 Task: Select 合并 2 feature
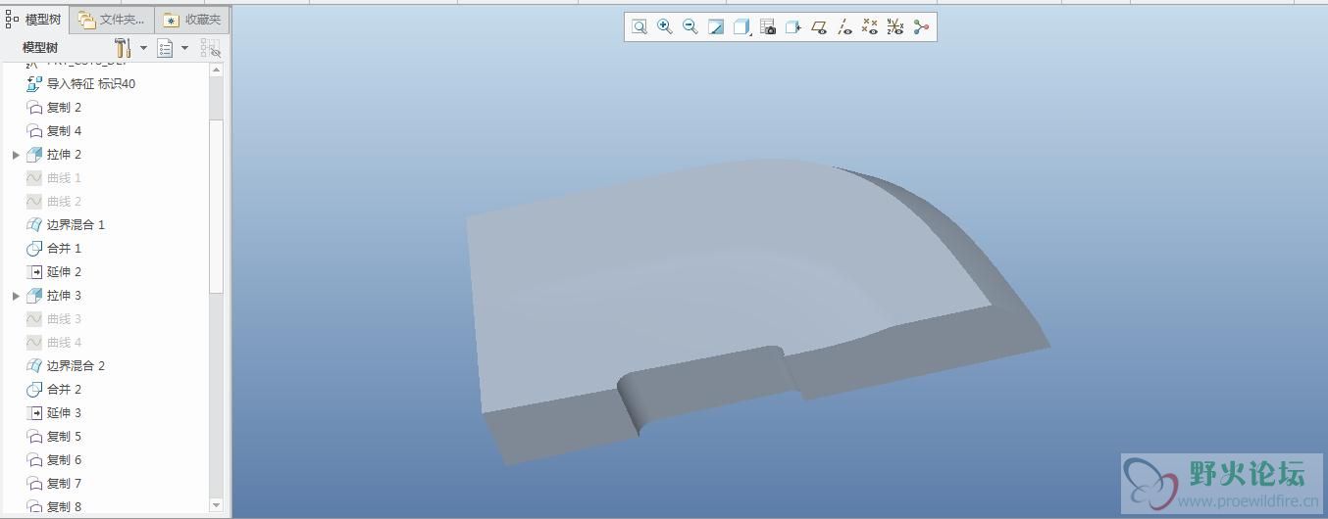tap(64, 390)
